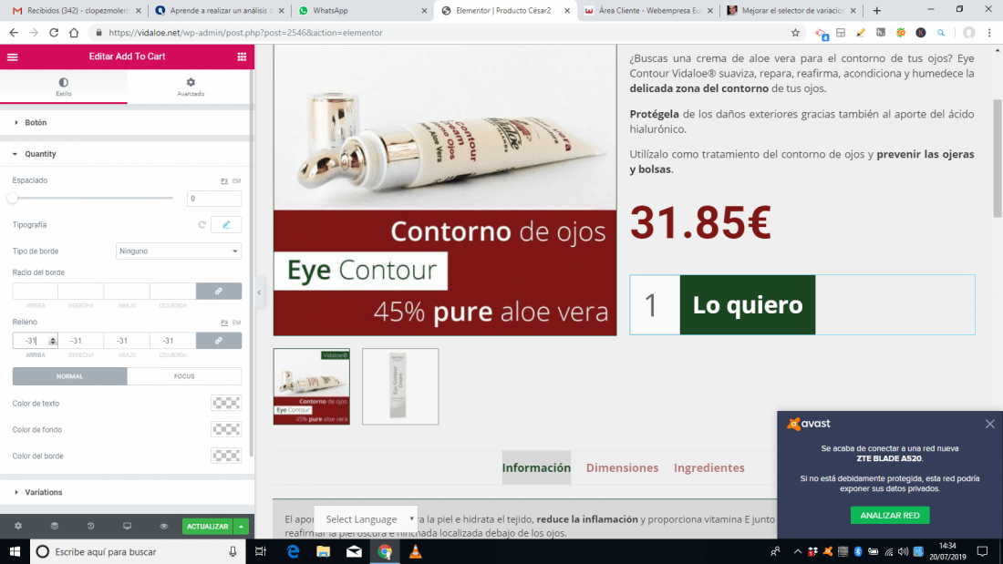Switch to the Estilo tab
The width and height of the screenshot is (1003, 564).
tap(63, 87)
